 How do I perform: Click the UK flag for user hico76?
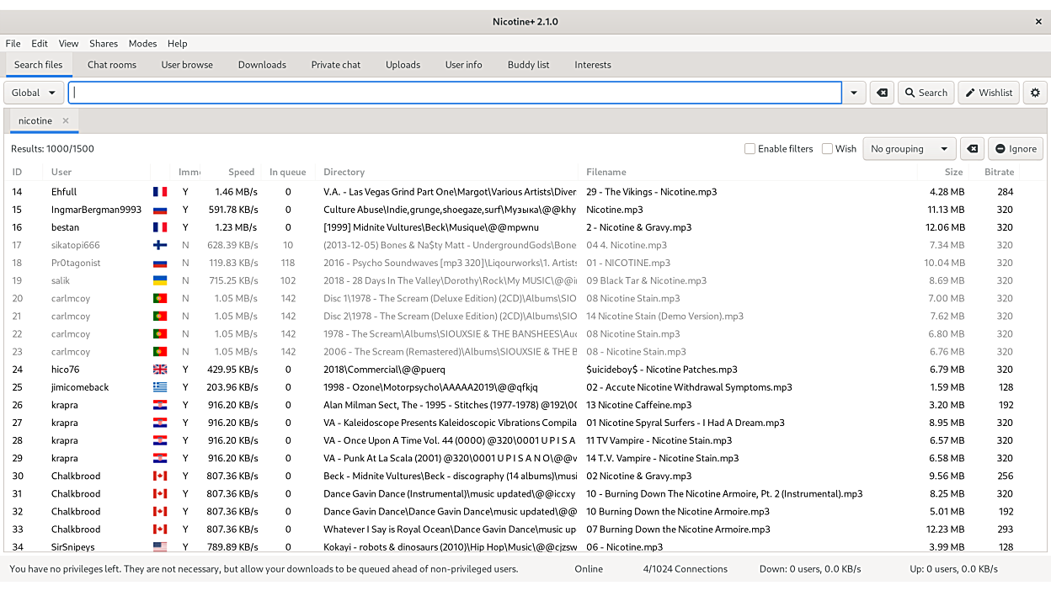160,370
